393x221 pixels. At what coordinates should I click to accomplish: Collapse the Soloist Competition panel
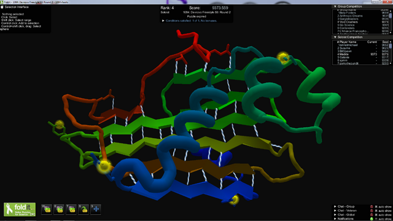pyautogui.click(x=335, y=37)
